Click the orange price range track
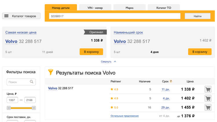The height and width of the screenshot is (122, 217). pos(21,108)
